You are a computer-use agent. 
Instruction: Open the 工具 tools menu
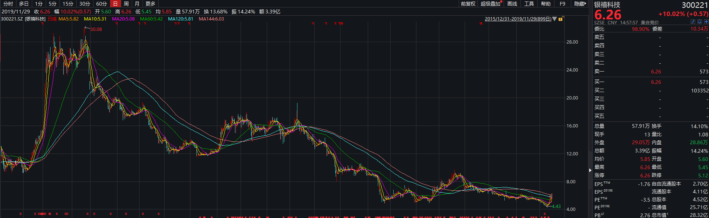click(529, 3)
